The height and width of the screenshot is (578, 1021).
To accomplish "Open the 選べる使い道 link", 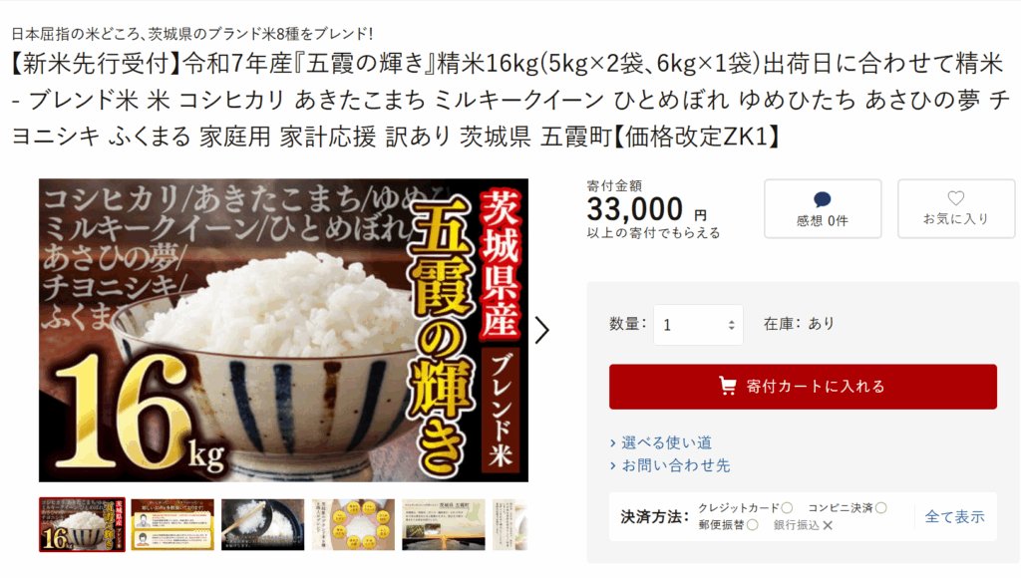I will [x=667, y=443].
